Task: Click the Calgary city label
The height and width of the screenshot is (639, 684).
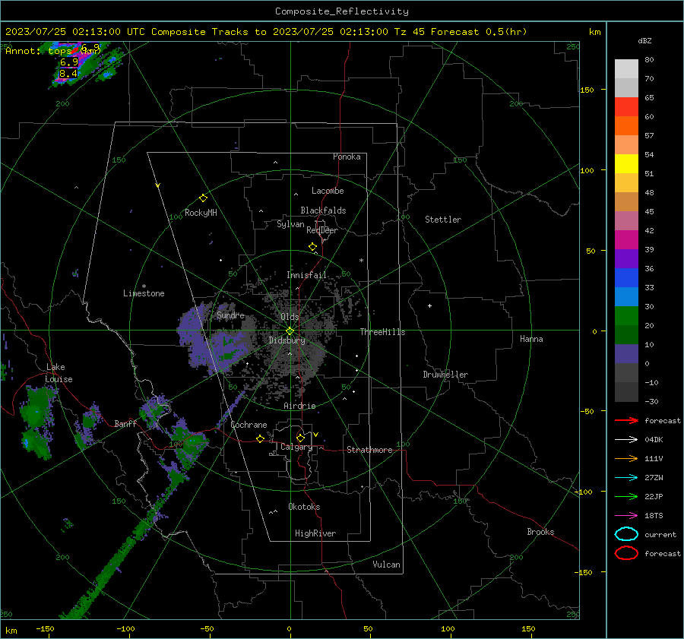Action: pos(296,447)
